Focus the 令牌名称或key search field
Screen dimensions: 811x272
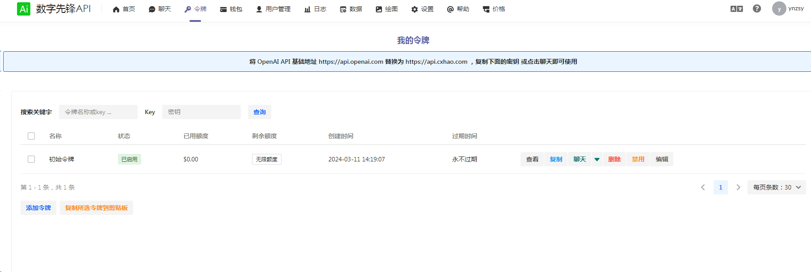point(98,112)
